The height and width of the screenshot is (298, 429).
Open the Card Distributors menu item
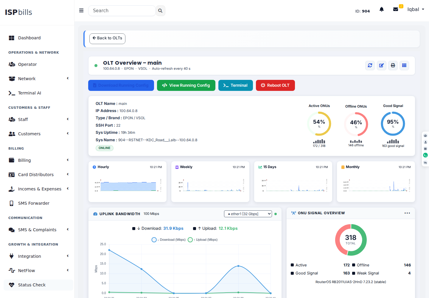[x=38, y=175]
